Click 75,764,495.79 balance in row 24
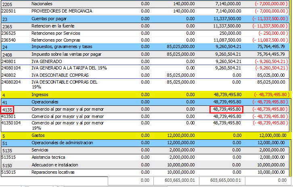Viewport: 293px width, 187px height. (x=271, y=46)
